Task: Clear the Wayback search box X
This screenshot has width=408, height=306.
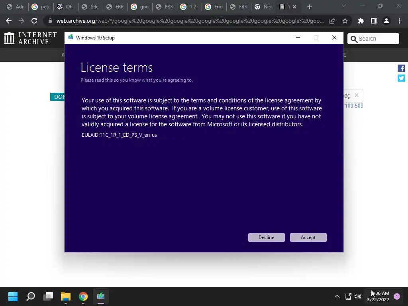Action: tap(357, 95)
